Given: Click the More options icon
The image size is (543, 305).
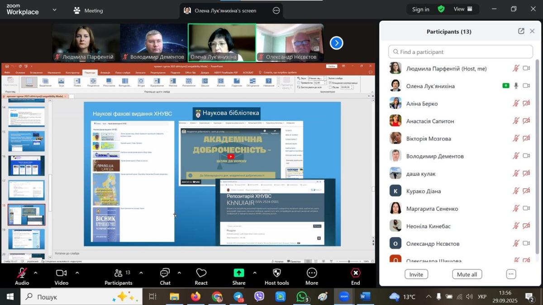Looking at the screenshot, I should (311, 273).
